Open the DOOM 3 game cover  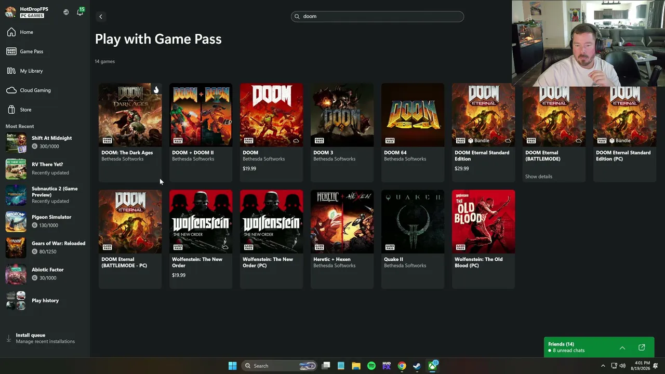point(342,115)
